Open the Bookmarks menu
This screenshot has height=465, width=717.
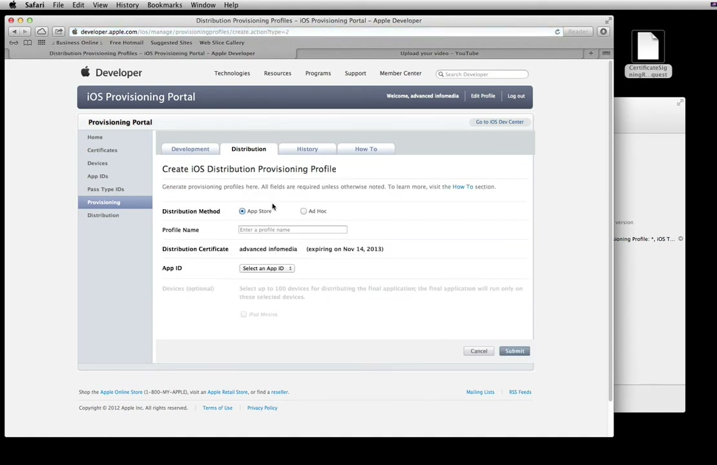(x=165, y=5)
